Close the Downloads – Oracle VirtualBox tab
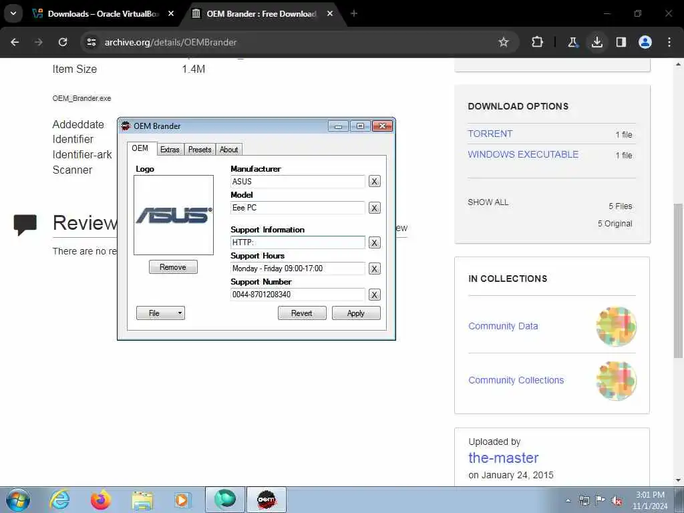684x513 pixels. [171, 13]
